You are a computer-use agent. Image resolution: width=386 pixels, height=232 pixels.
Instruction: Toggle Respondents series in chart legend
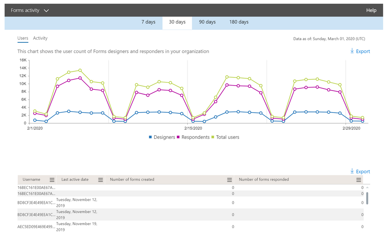point(193,137)
